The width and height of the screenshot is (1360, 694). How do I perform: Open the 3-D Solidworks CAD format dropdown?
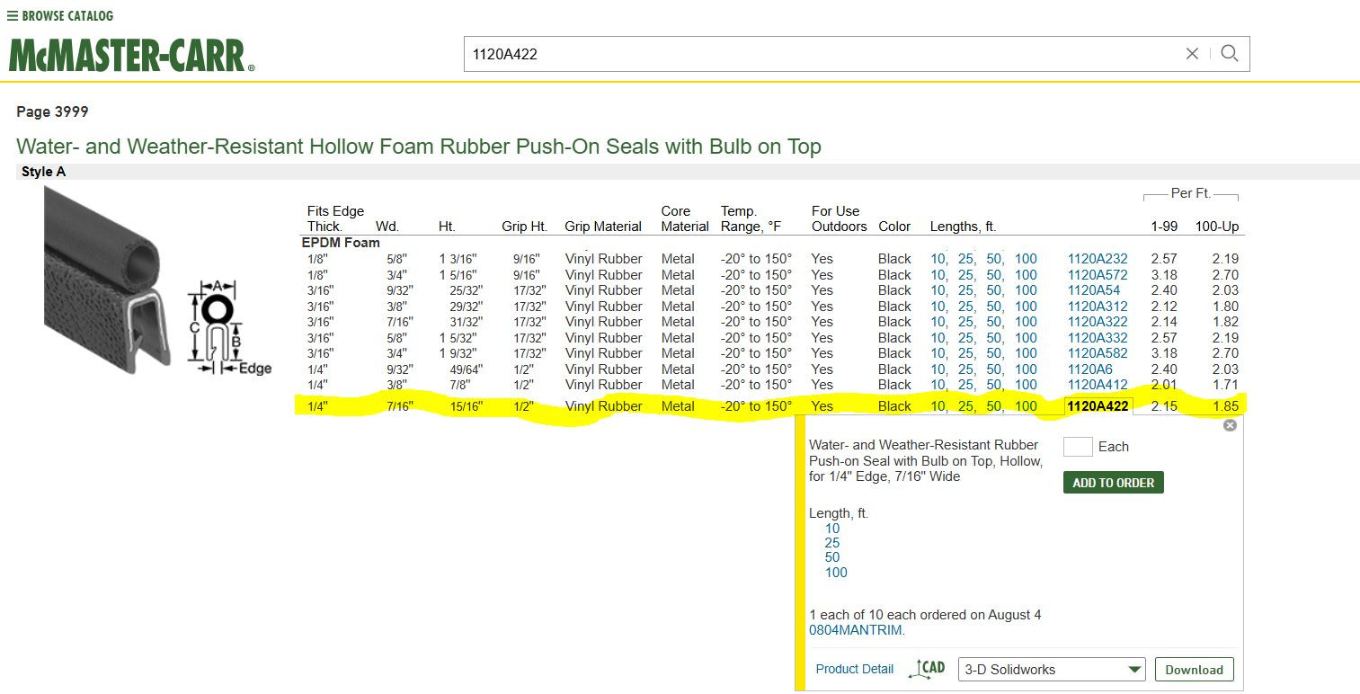tap(1052, 670)
